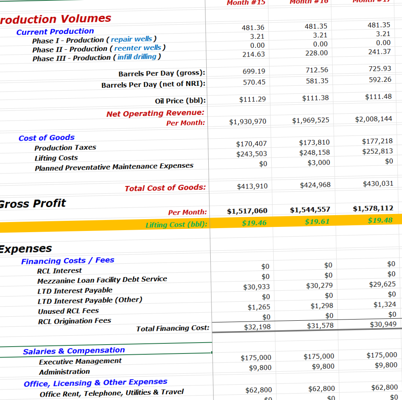Click oil price cell $111.38
The height and width of the screenshot is (400, 402).
[x=315, y=98]
